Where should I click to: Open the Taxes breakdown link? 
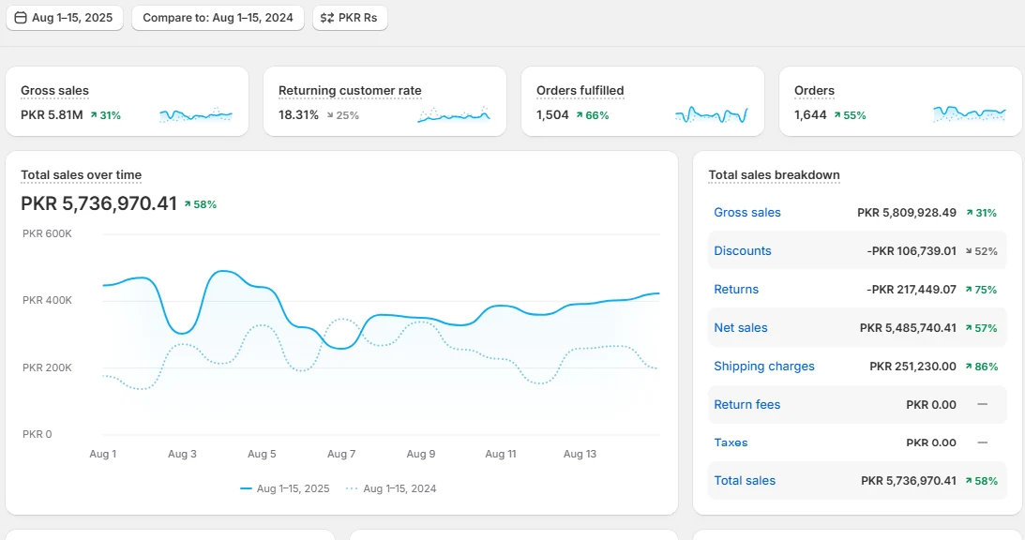(731, 442)
